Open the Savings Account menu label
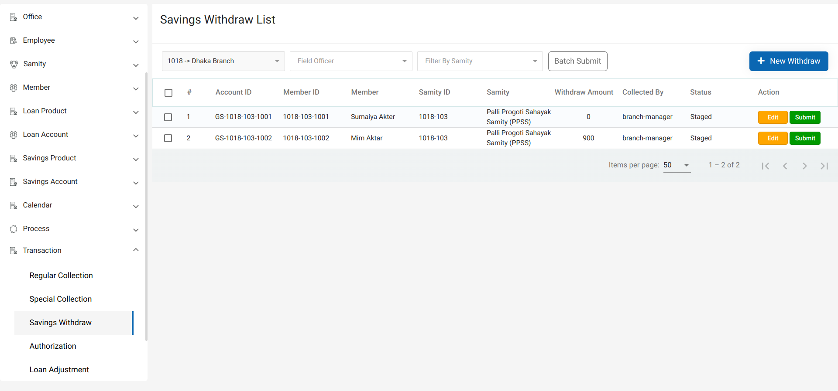 [x=50, y=181]
